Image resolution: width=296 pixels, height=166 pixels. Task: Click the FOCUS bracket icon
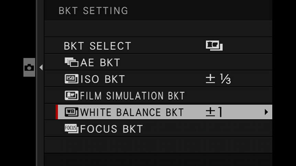pos(71,129)
